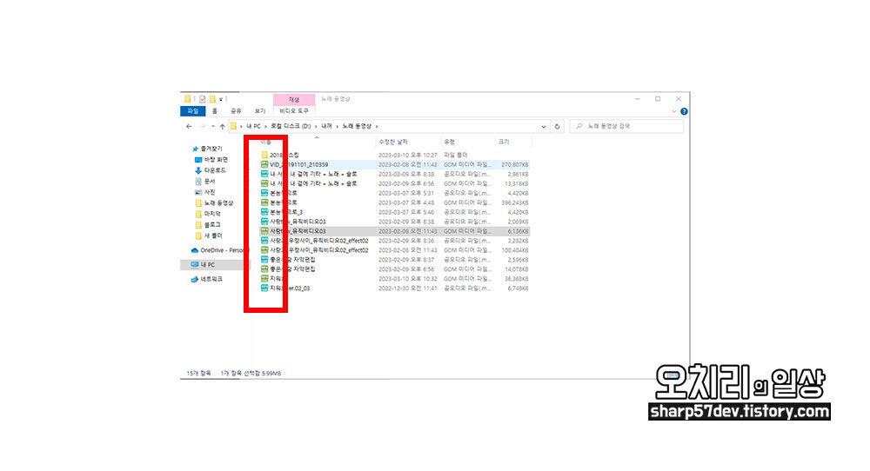Viewport: 870px width, 471px height.
Task: Click the file icon of highlighted 6,136KB row
Action: click(264, 231)
